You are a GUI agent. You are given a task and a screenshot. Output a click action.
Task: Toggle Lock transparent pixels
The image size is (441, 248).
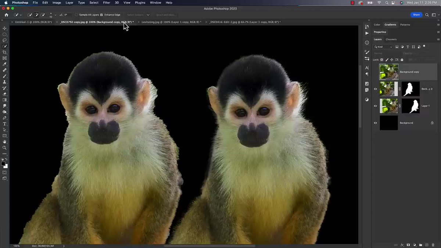(382, 59)
